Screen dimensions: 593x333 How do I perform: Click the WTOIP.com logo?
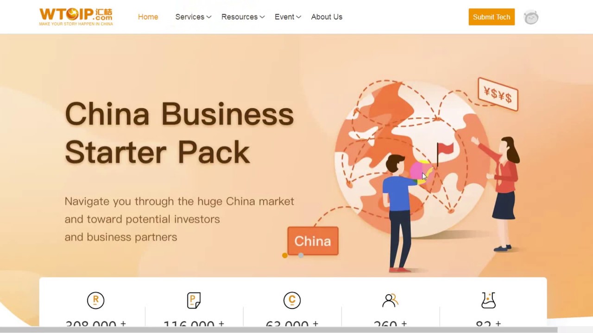point(76,17)
